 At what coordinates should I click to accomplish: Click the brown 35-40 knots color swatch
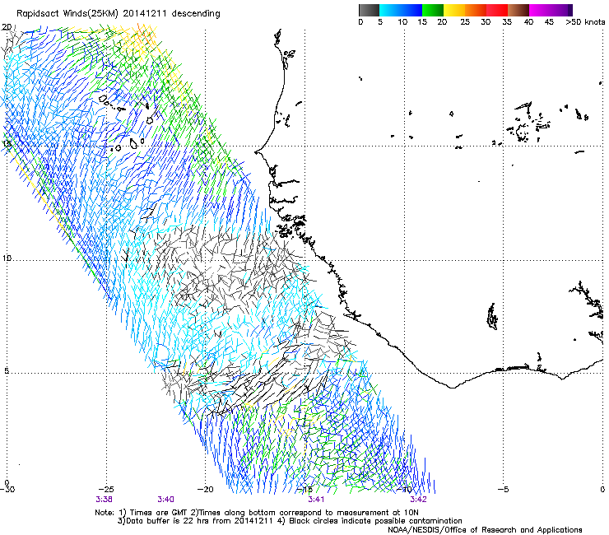[x=518, y=10]
